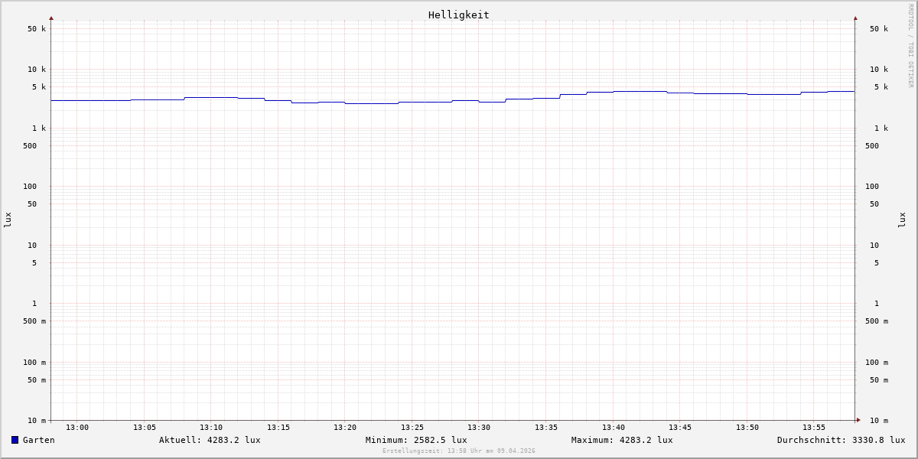Click the Erstellungszeit timestamp footer text

(458, 451)
